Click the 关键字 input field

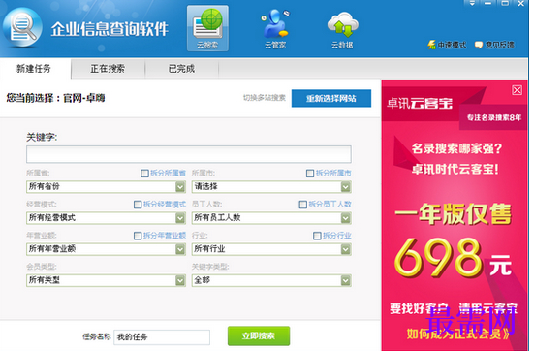[189, 154]
